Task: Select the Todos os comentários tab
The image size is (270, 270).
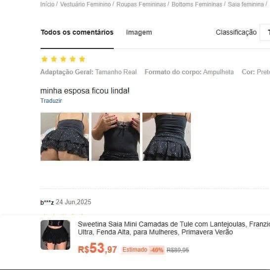Action: [x=77, y=32]
